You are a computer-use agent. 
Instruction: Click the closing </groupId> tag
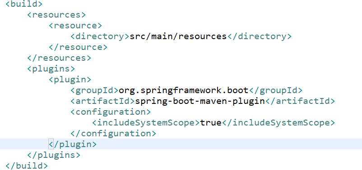[275, 90]
